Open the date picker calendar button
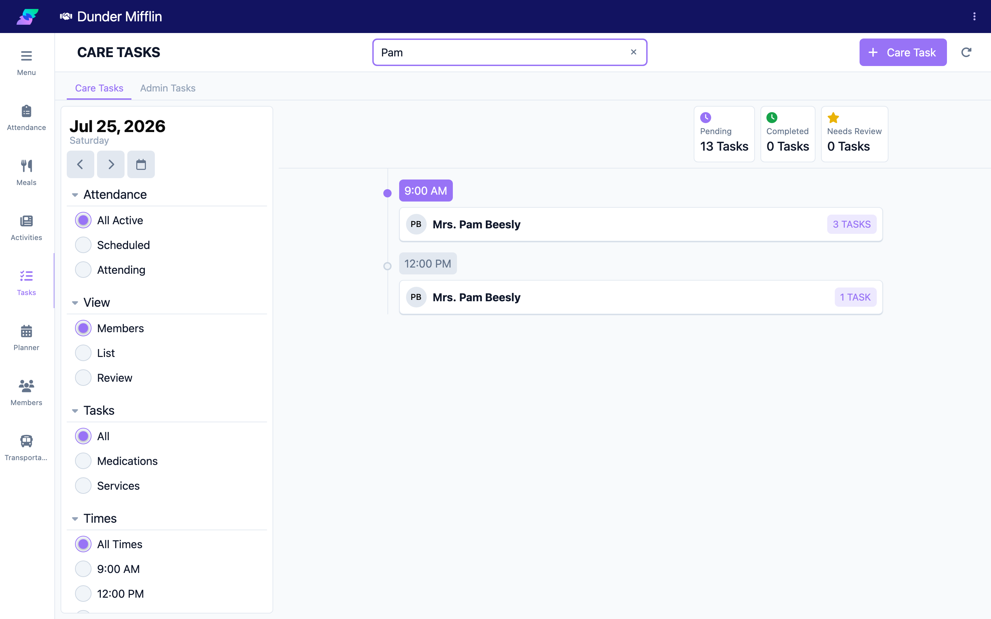Screen dimensions: 991x619 pos(141,165)
